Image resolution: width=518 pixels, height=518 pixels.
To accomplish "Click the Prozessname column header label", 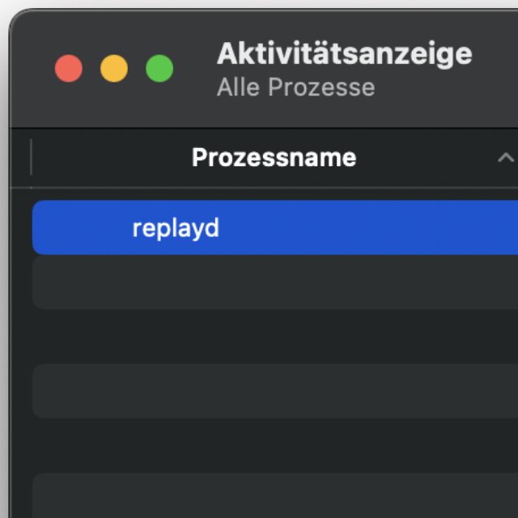I will pyautogui.click(x=274, y=157).
